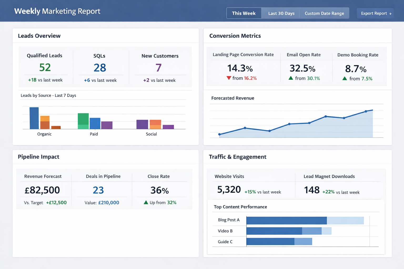
Task: Expand the Conversion Metrics panel header
Action: click(235, 36)
